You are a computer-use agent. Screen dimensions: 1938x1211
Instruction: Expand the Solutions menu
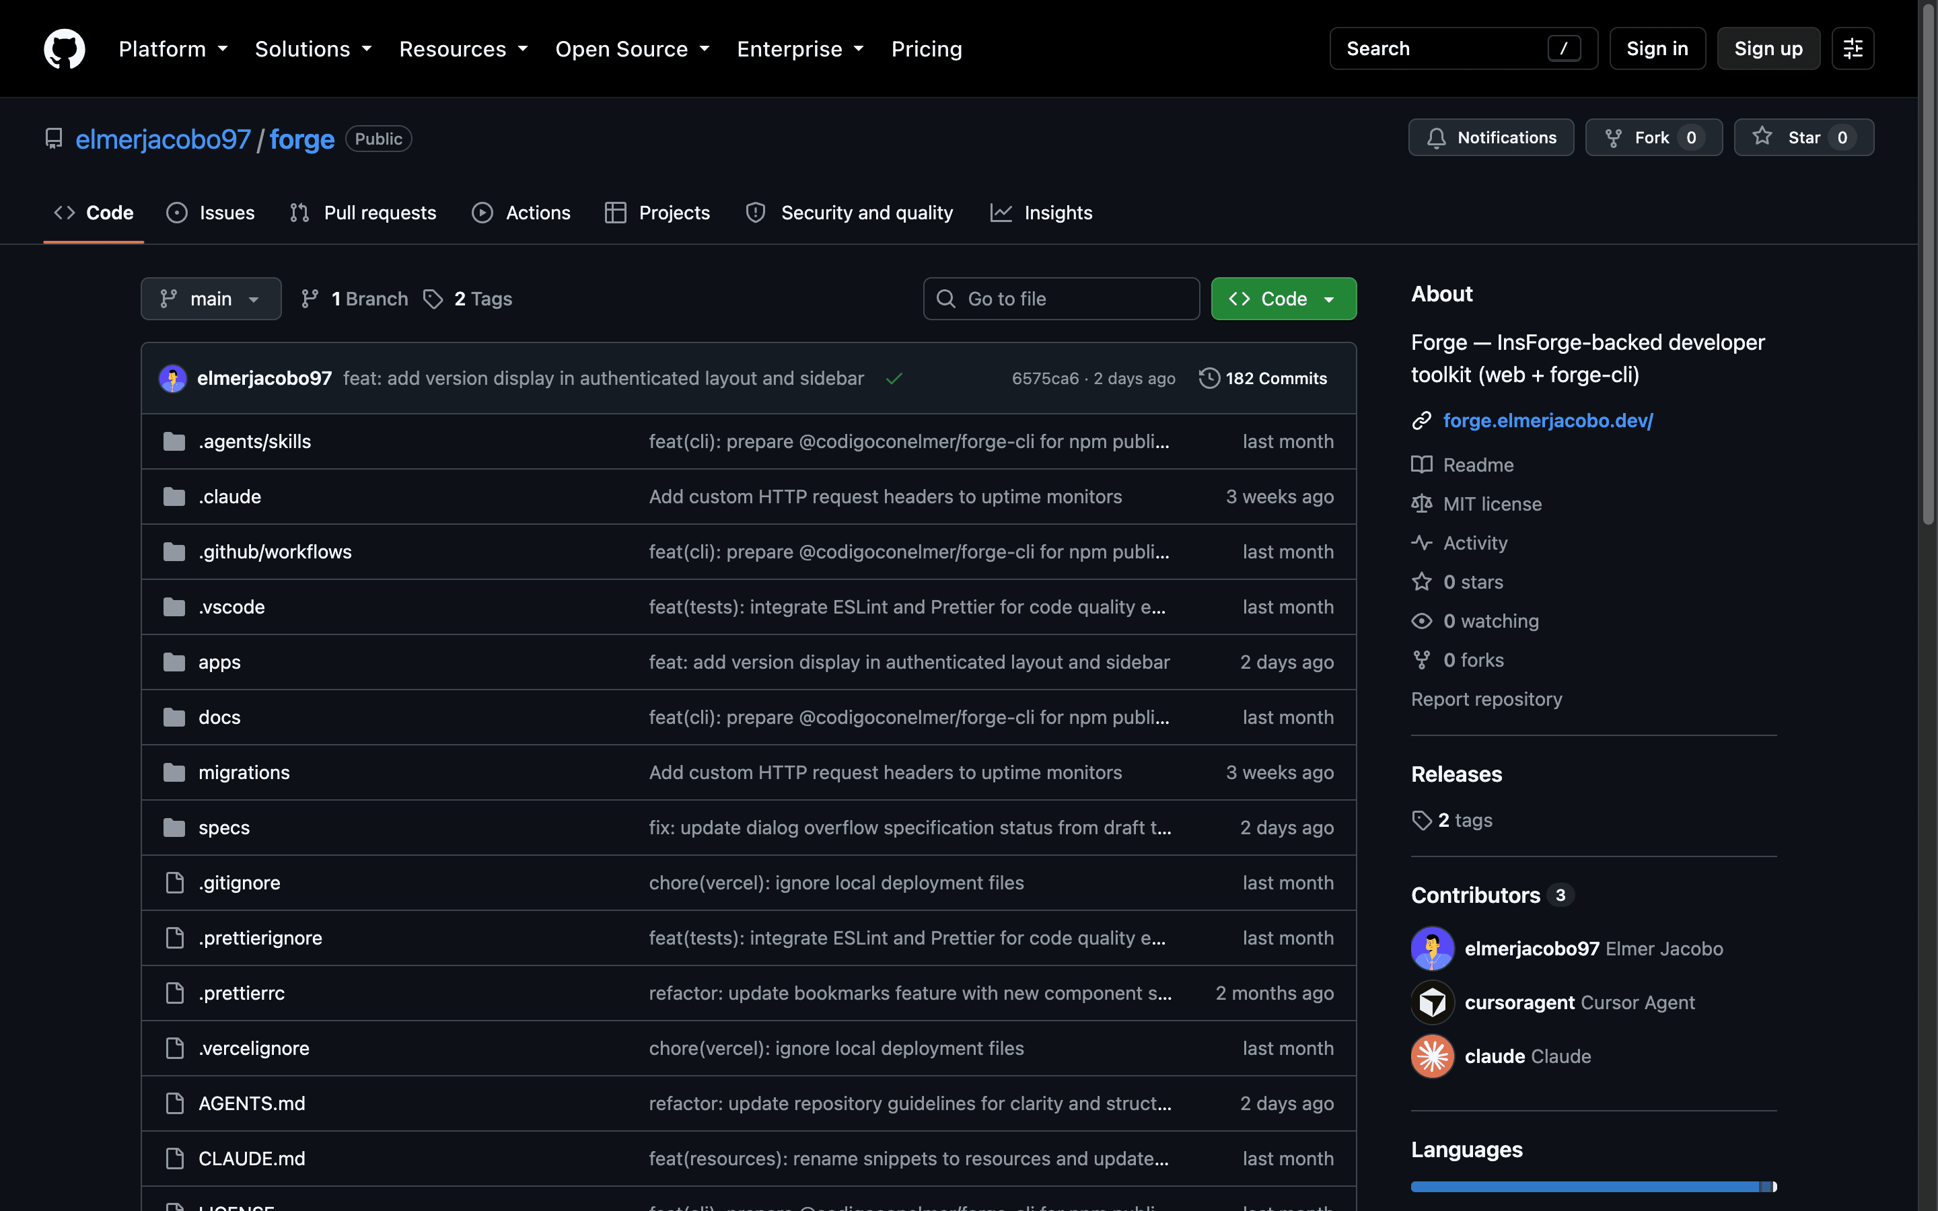point(313,49)
